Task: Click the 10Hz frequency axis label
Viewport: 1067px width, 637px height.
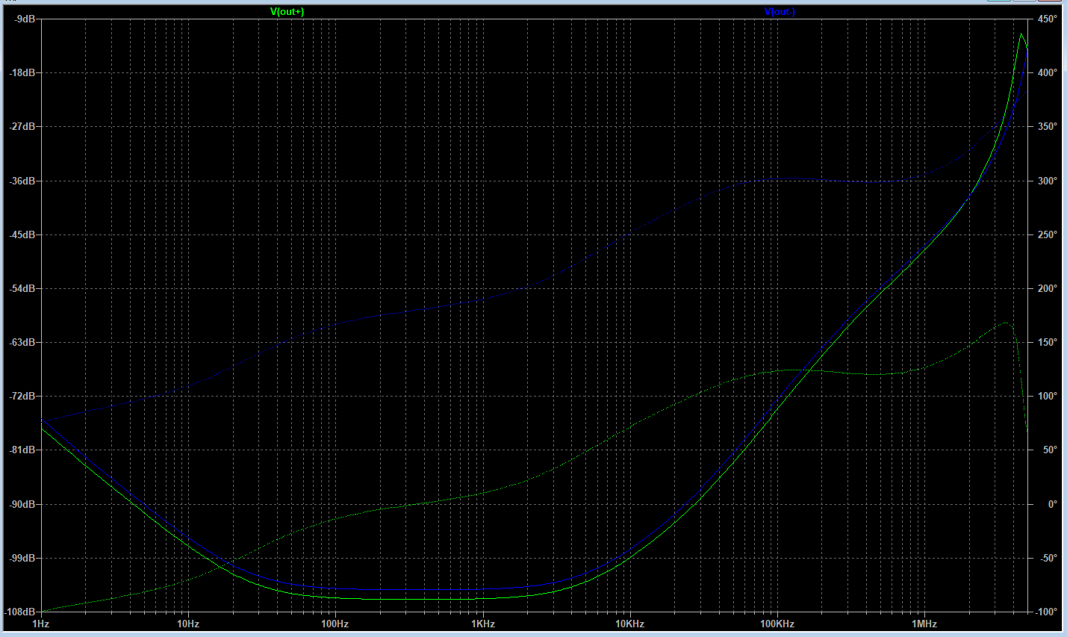Action: 188,624
